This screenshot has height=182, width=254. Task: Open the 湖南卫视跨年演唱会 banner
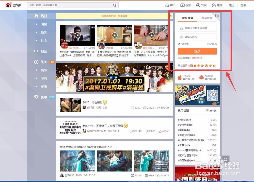115,78
